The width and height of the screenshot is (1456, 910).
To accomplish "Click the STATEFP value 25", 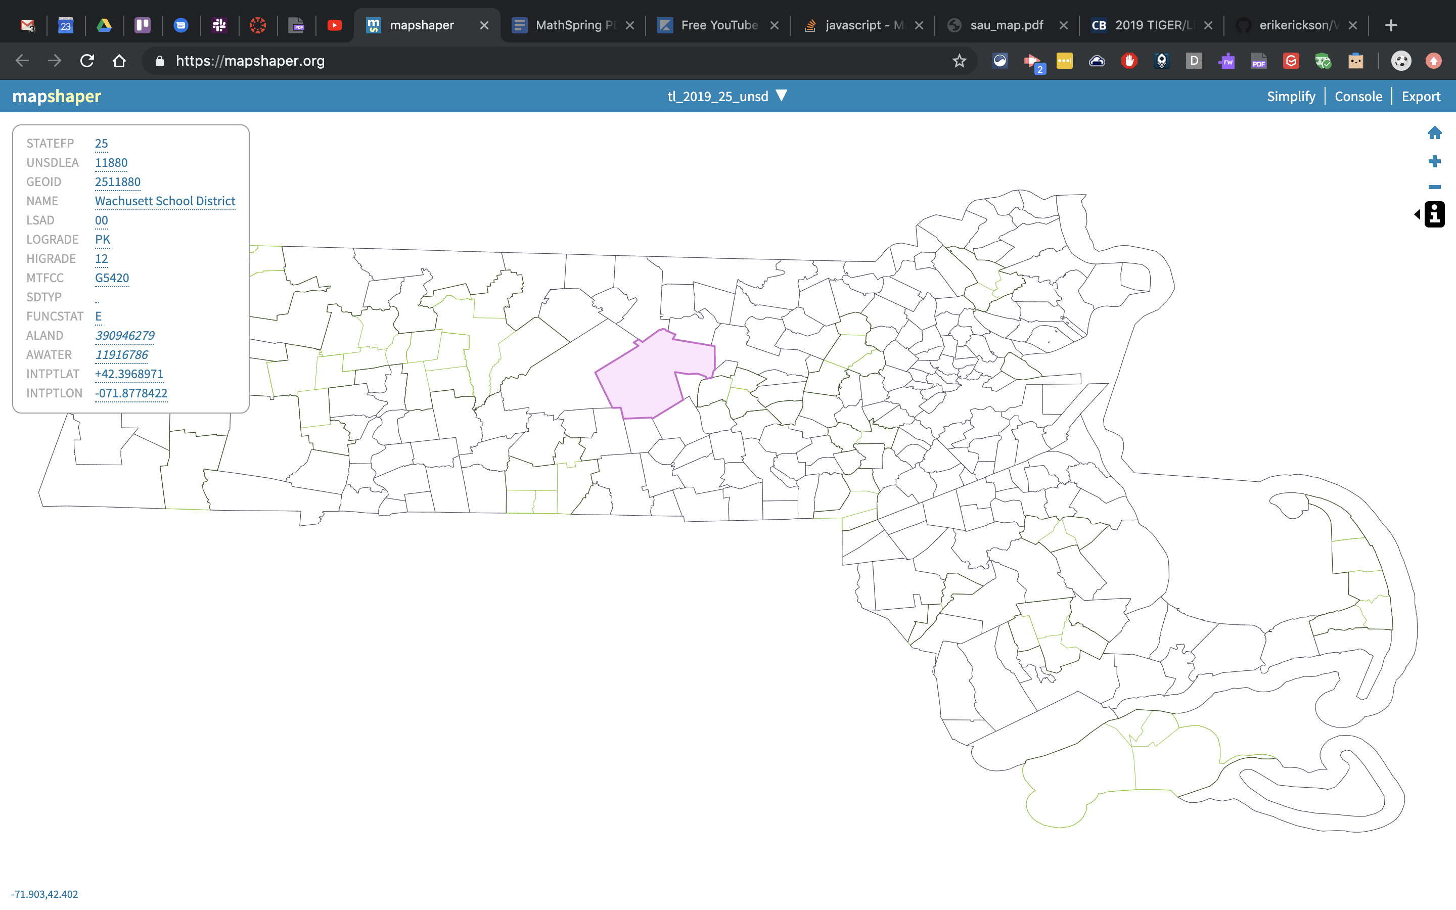I will point(101,143).
